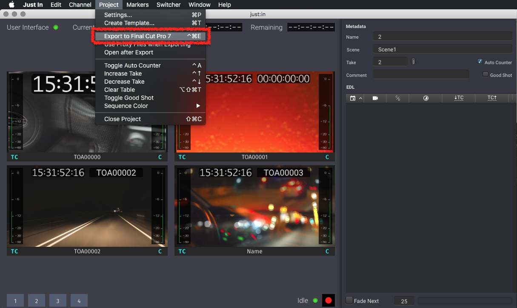
Task: Open project Settings menu item
Action: pos(150,15)
